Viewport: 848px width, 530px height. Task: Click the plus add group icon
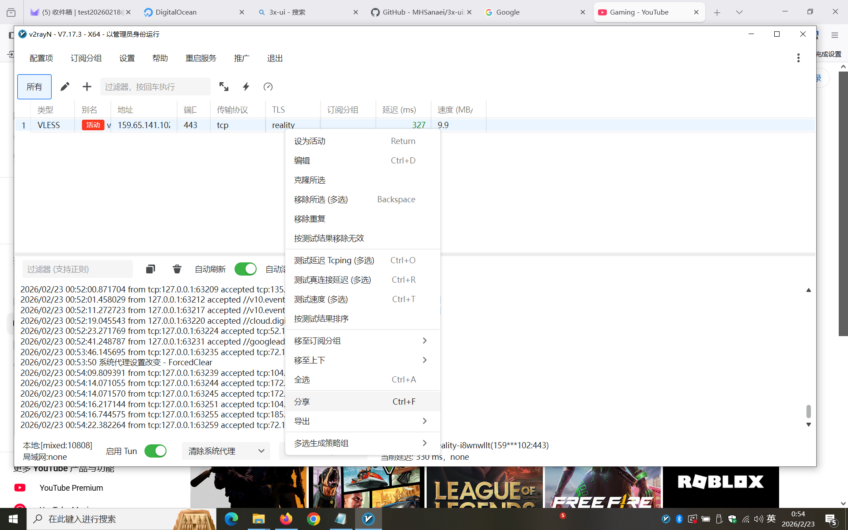(x=87, y=87)
